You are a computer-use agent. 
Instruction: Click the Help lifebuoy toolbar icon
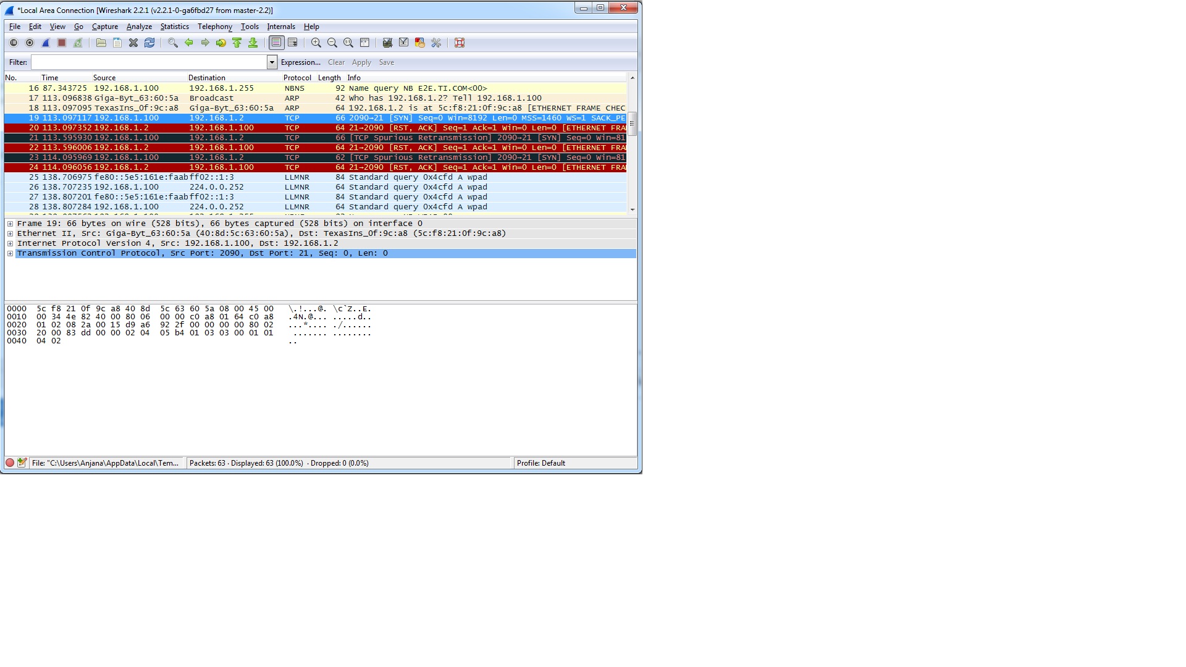point(460,43)
